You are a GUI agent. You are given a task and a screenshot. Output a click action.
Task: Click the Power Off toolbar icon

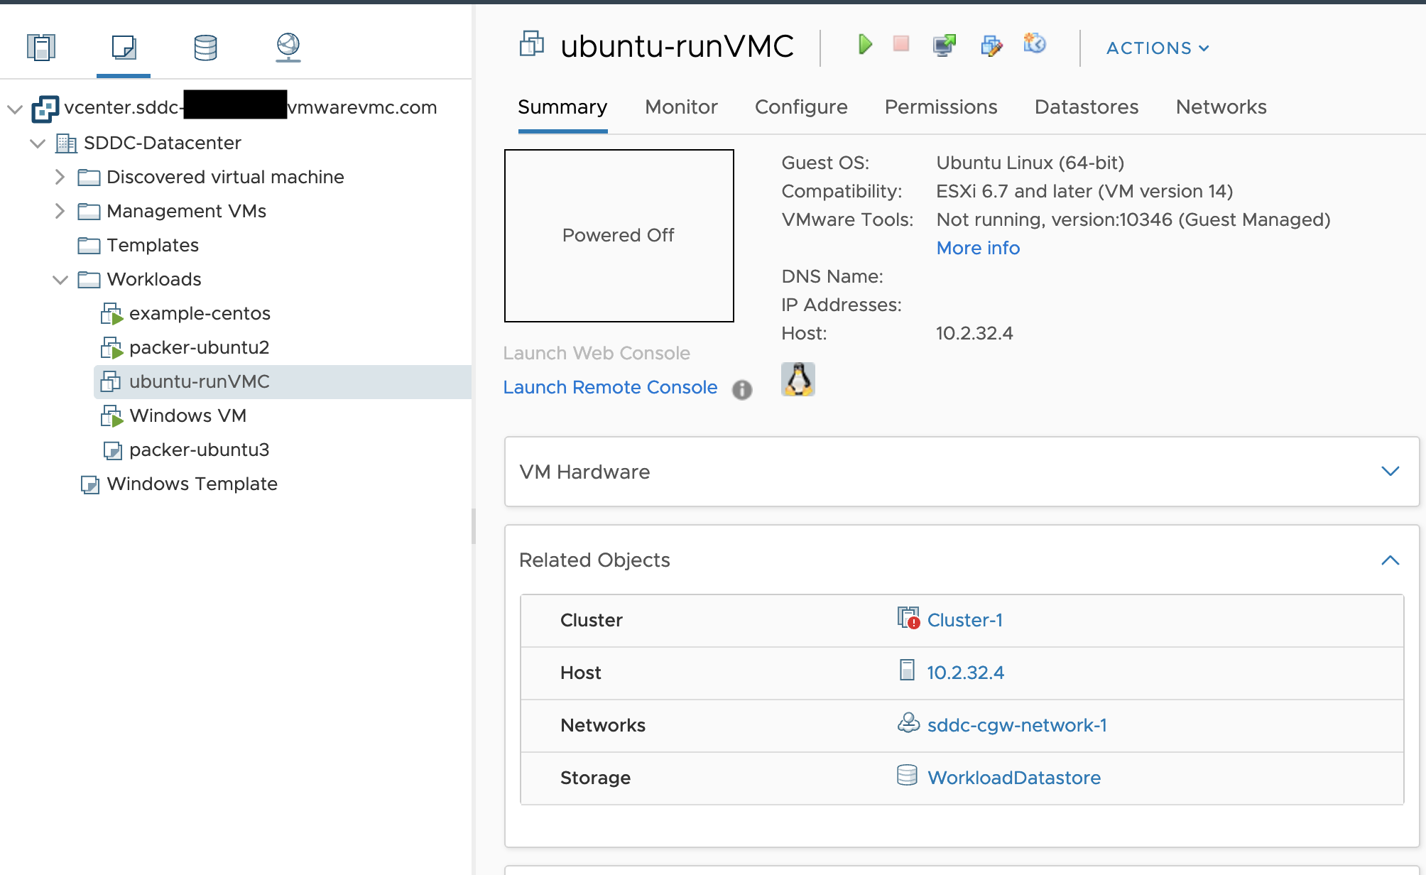tap(900, 45)
